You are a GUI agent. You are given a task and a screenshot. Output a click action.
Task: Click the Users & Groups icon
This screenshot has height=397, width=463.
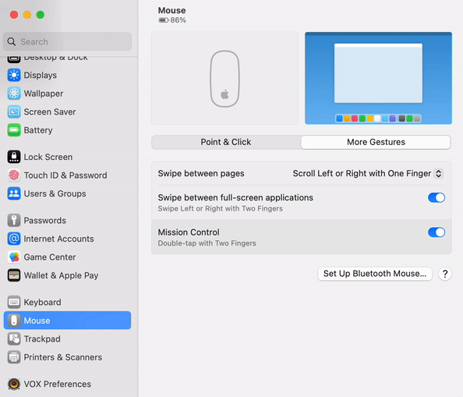point(14,193)
